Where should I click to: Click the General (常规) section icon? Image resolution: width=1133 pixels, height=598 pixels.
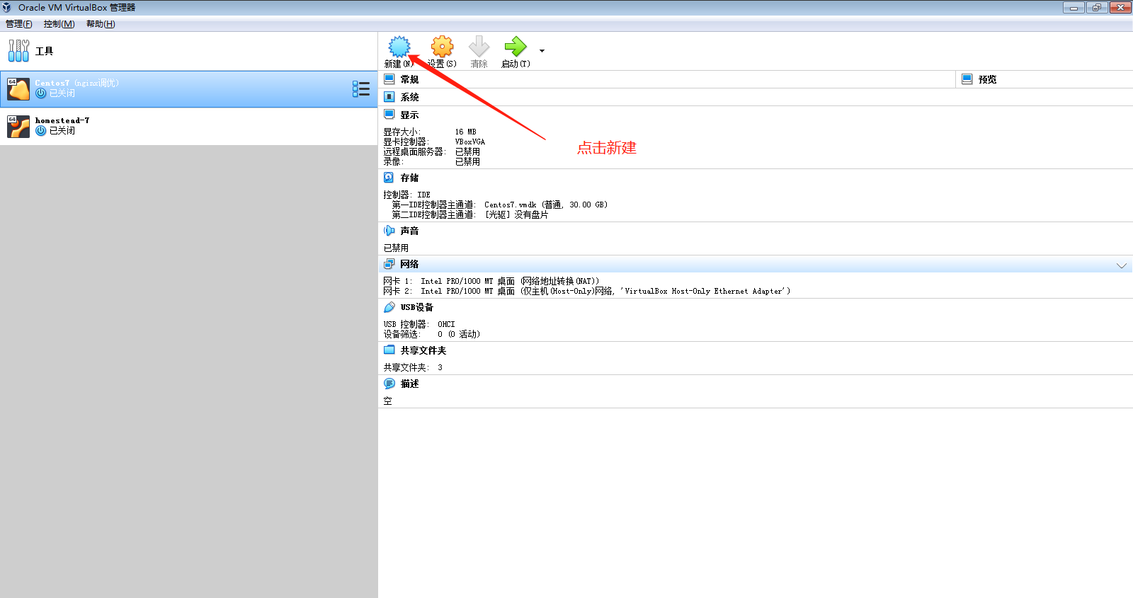(x=389, y=79)
